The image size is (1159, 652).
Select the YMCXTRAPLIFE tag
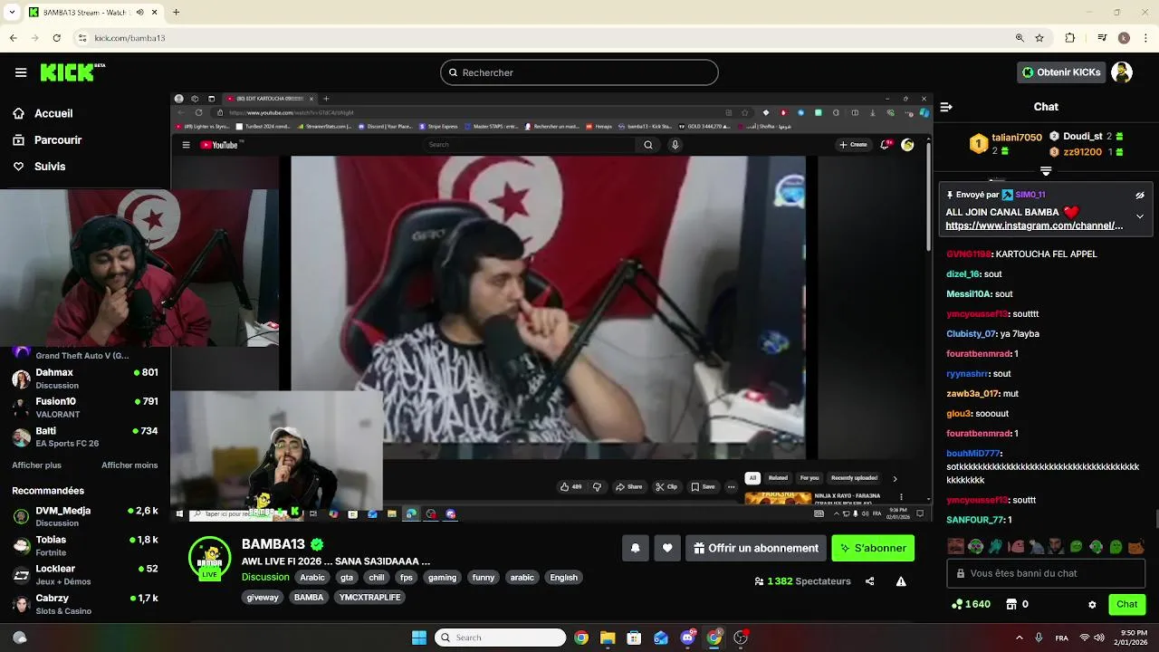click(369, 598)
